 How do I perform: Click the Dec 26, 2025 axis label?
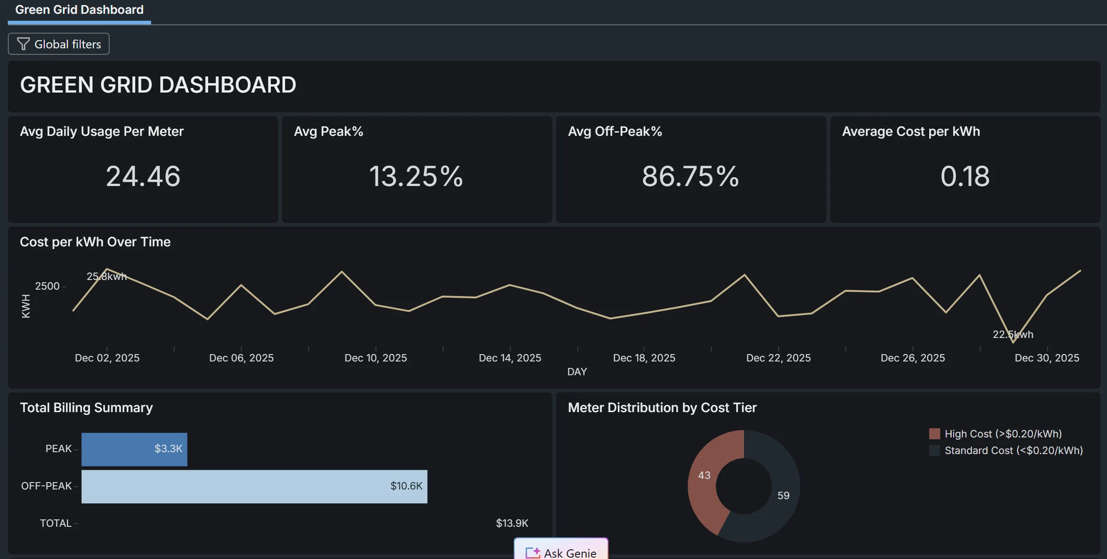[x=913, y=358]
